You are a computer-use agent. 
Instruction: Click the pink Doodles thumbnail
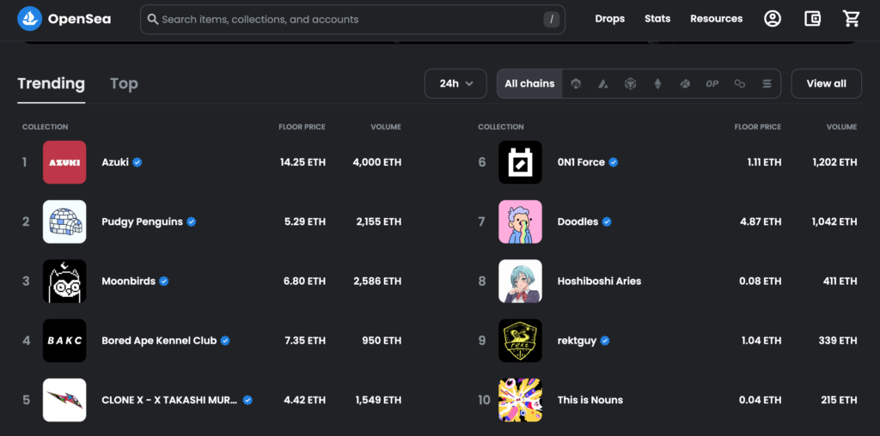pos(520,222)
